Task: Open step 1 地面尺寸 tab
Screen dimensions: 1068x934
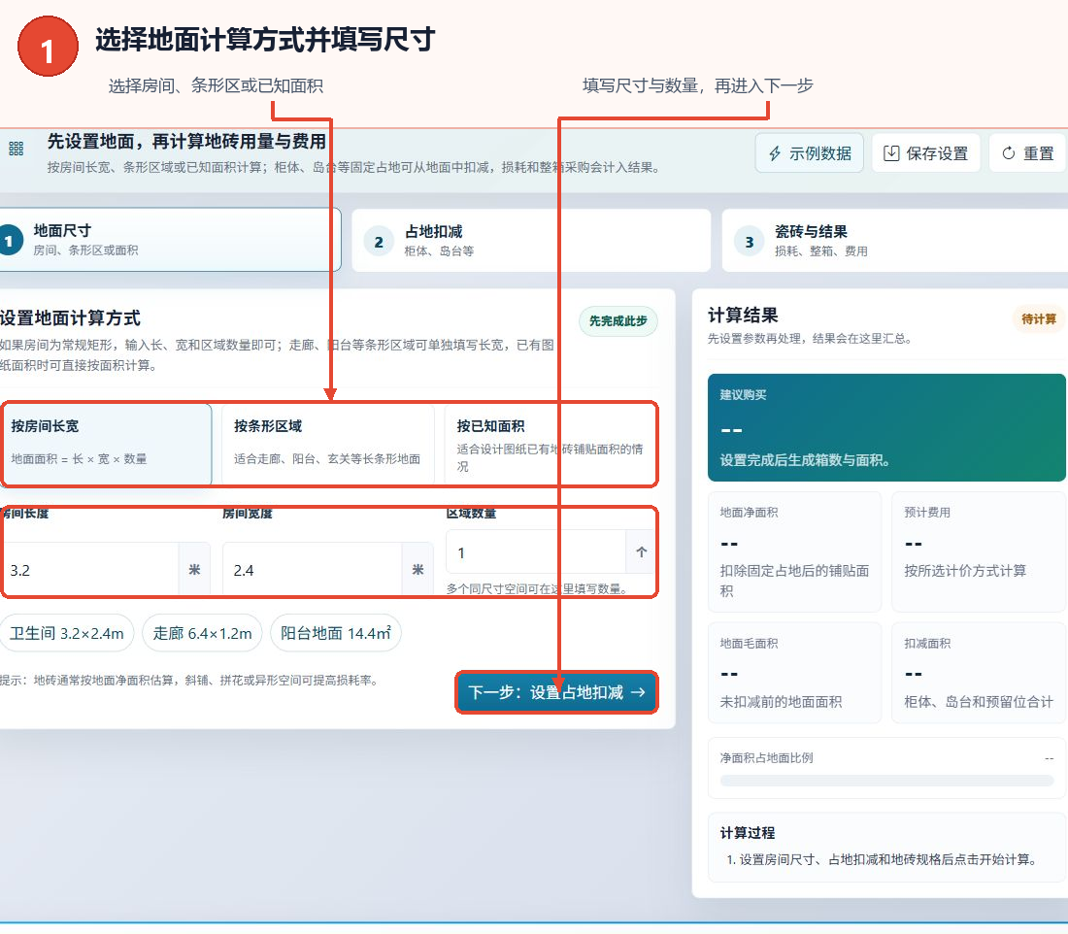Action: tap(169, 240)
